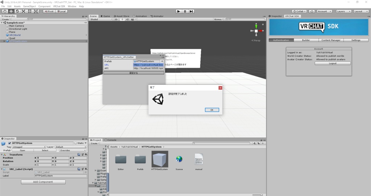The width and height of the screenshot is (371, 196).
Task: Click bottom Inspector panel lock icon
Action: pos(83,139)
